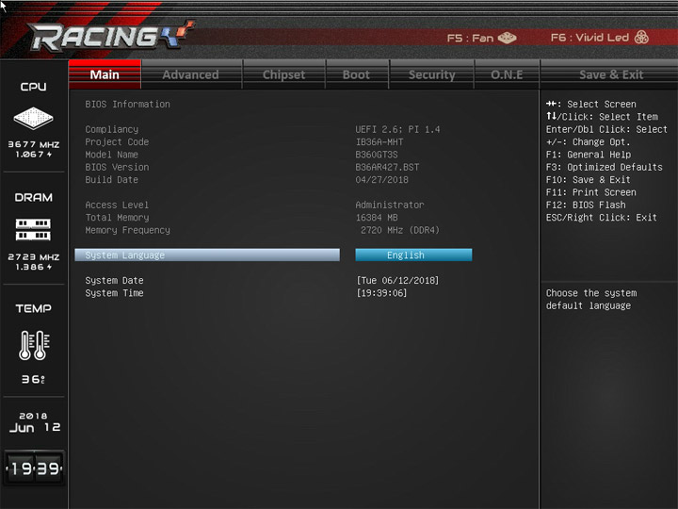The height and width of the screenshot is (509, 678).
Task: Click the CPU sidebar heading
Action: (x=33, y=87)
